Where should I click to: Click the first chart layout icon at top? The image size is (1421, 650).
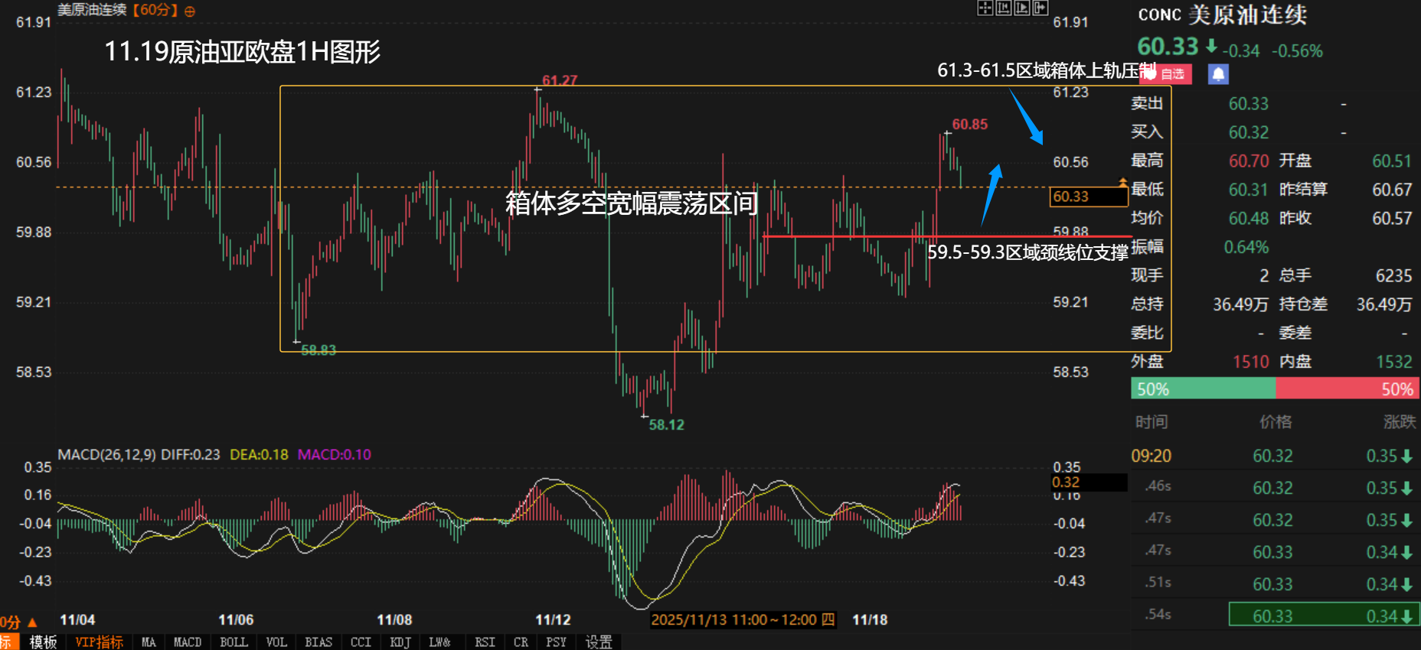[985, 8]
